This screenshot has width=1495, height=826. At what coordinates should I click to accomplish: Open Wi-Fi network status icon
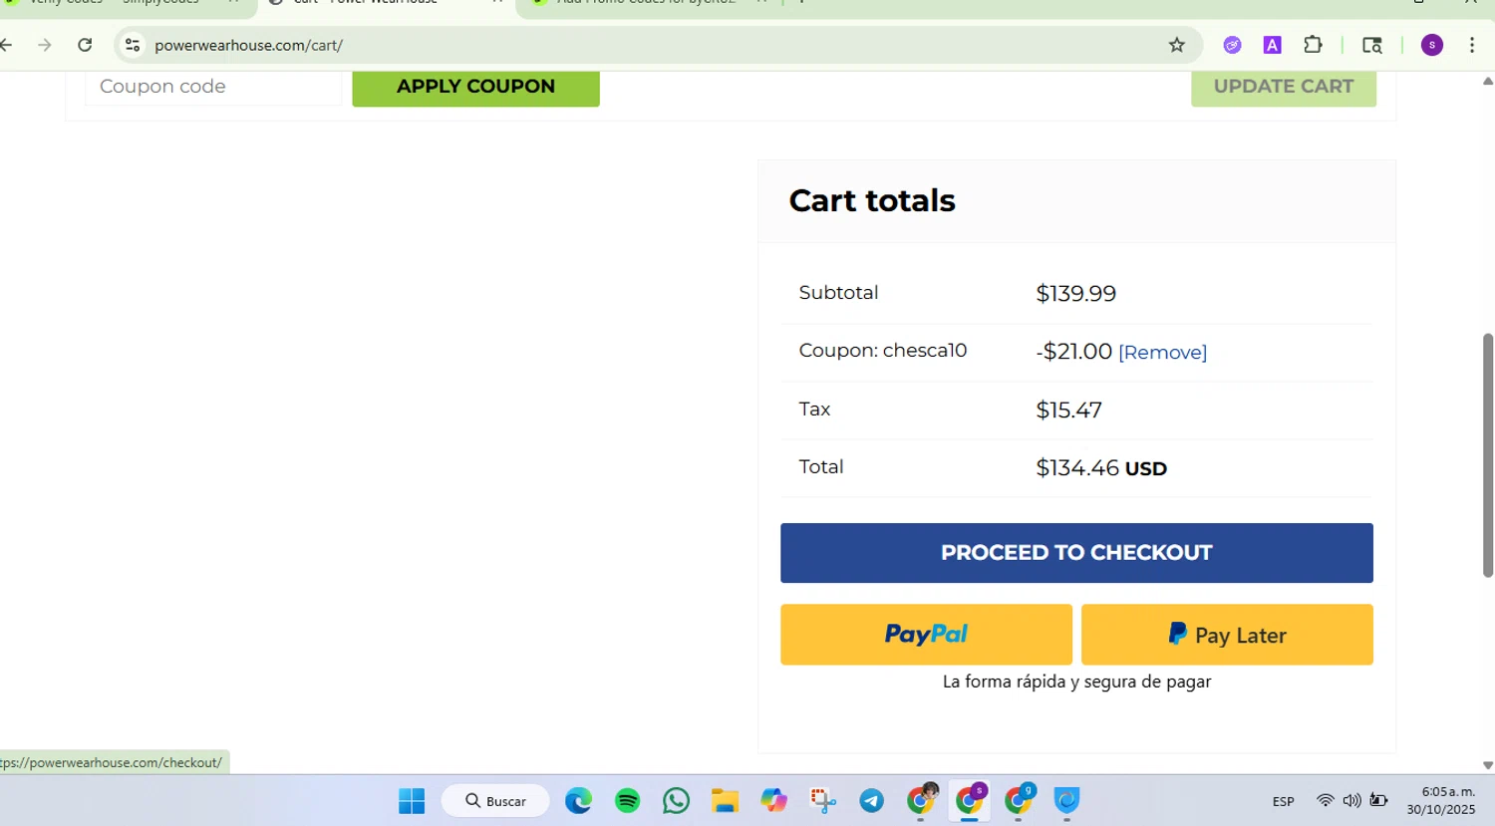[1325, 801]
